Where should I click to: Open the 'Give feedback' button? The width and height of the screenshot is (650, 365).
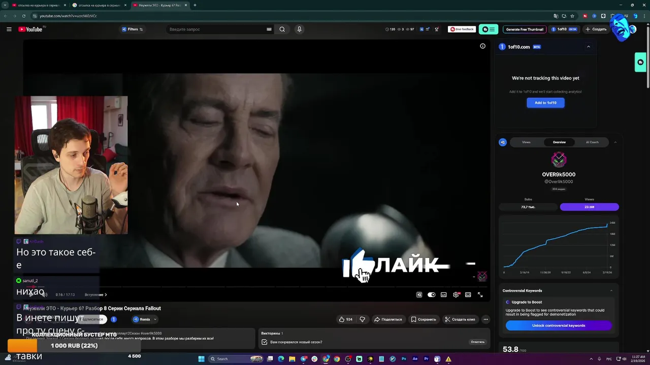pos(462,29)
